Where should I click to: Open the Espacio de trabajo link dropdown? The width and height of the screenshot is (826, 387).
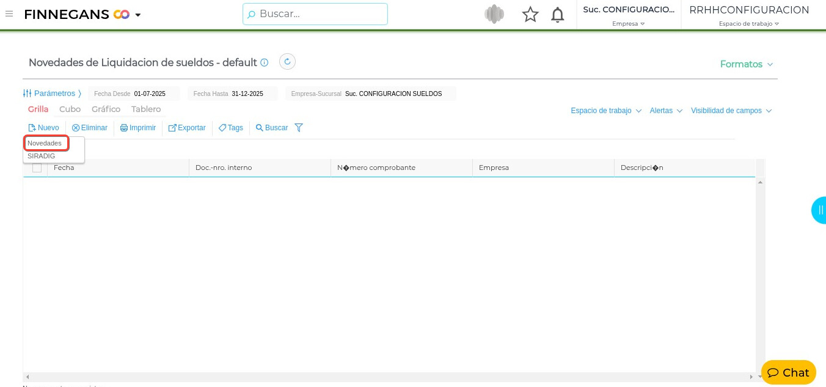tap(606, 111)
